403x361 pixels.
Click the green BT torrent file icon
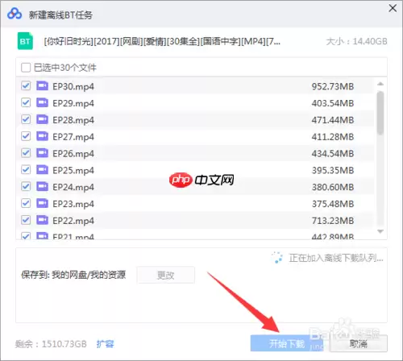(x=25, y=41)
